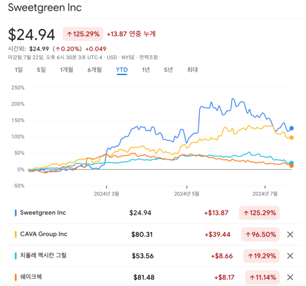Switch chart to 1년 range
This screenshot has width=306, height=286.
coord(146,70)
